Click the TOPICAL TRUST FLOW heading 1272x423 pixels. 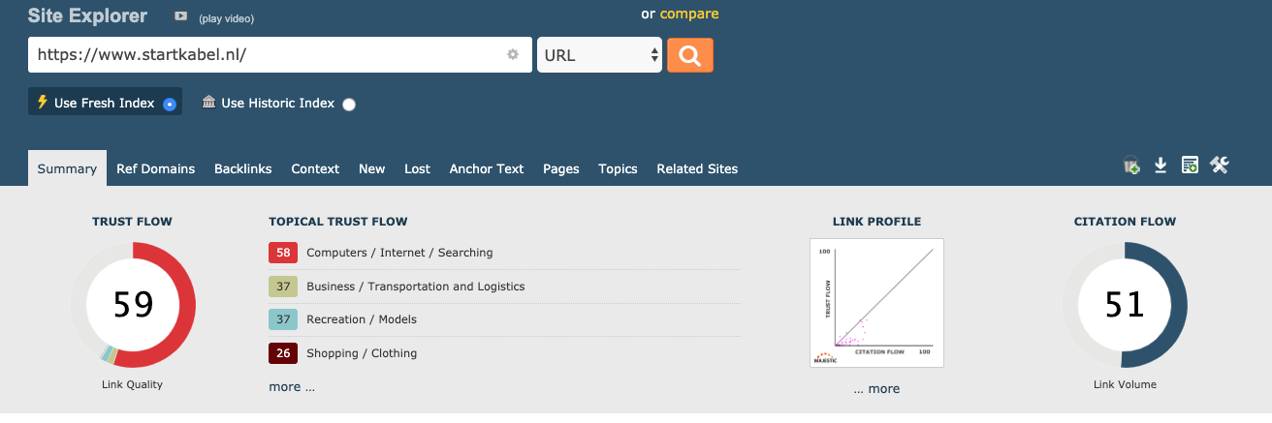[337, 222]
